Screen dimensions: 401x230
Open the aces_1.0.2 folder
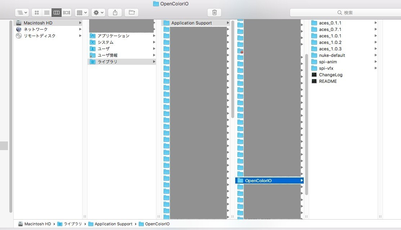point(344,42)
